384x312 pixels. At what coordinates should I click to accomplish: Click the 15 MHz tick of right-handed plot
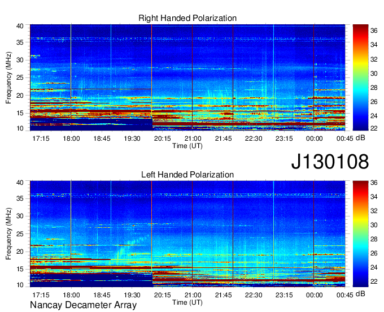click(x=20, y=113)
